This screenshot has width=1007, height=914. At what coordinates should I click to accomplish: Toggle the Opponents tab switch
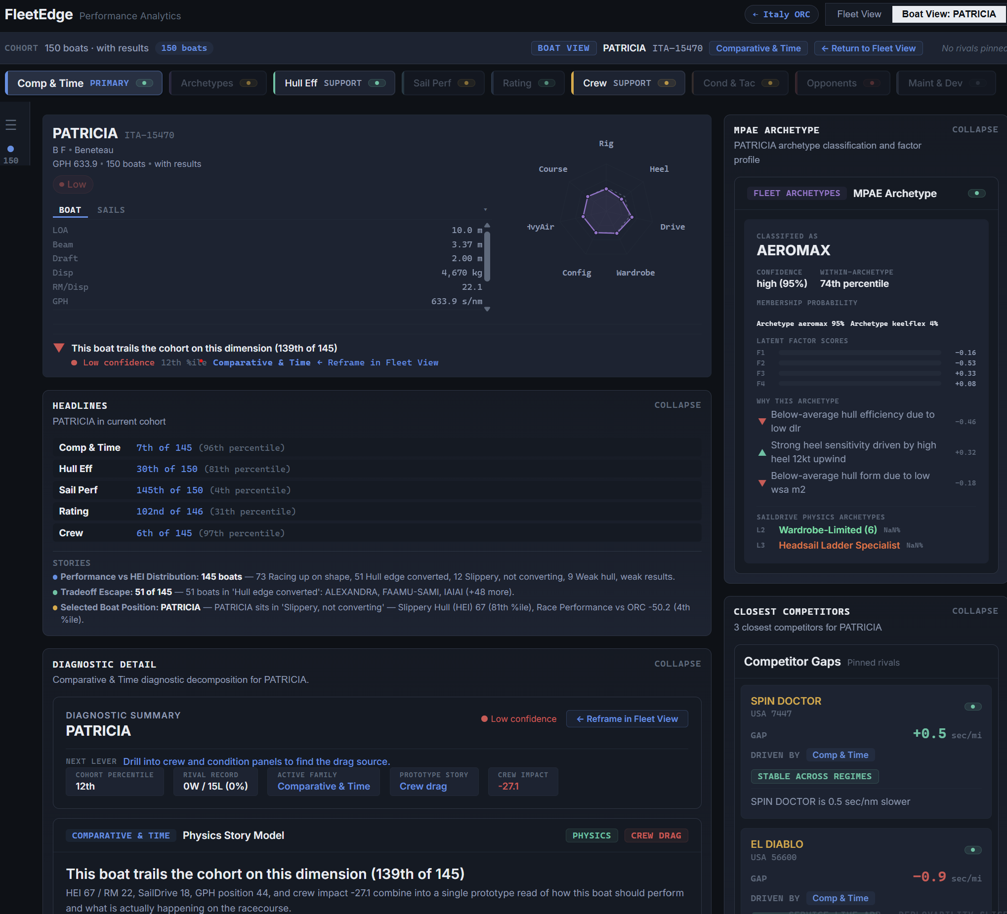coord(872,83)
